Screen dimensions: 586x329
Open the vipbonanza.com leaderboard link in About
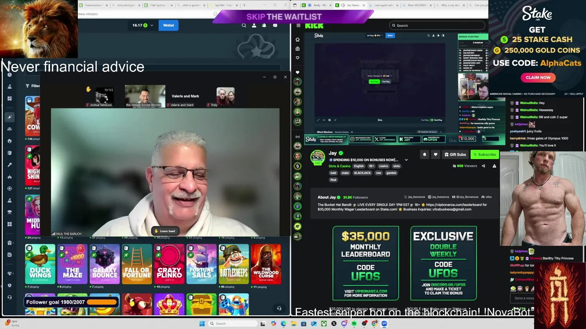456,205
